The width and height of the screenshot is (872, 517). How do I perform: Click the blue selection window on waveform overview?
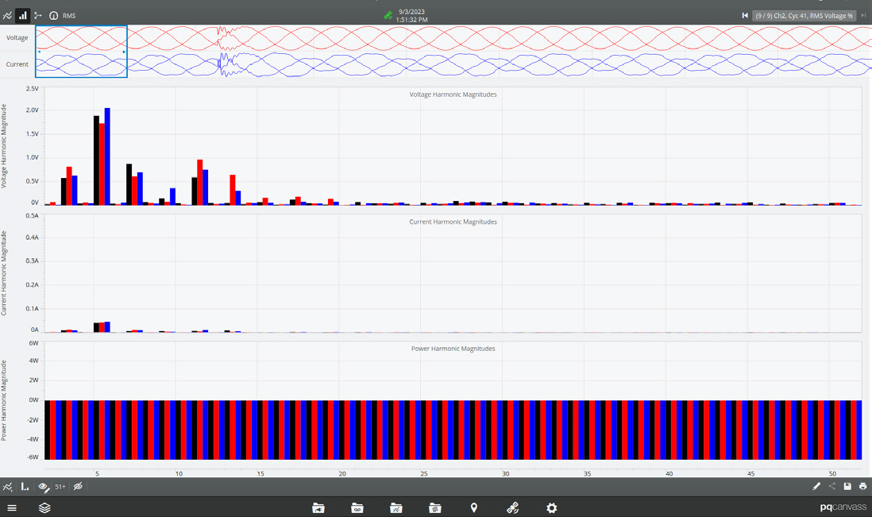(81, 52)
